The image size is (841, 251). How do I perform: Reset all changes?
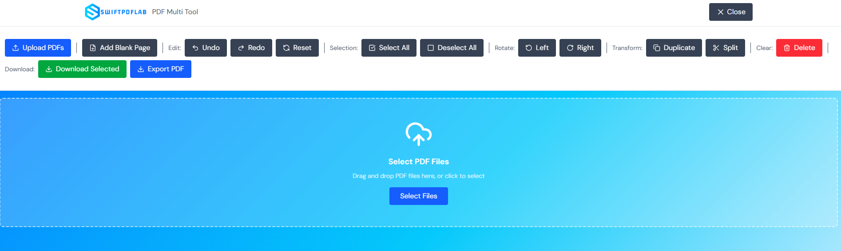(297, 48)
